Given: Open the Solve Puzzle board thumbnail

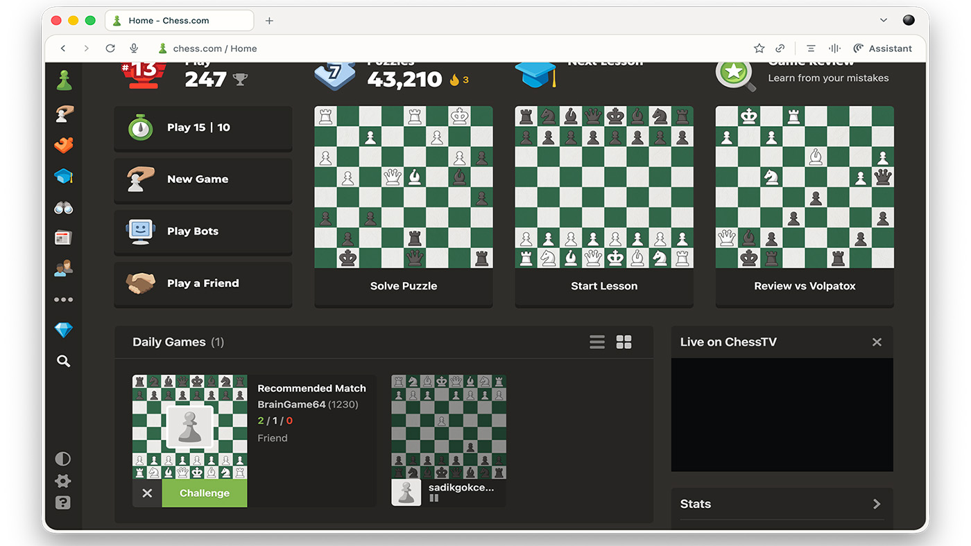Looking at the screenshot, I should [x=404, y=187].
